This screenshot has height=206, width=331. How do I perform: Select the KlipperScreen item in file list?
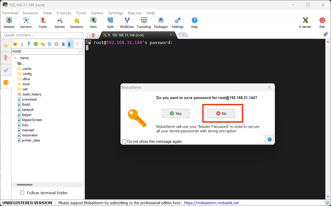click(x=32, y=120)
